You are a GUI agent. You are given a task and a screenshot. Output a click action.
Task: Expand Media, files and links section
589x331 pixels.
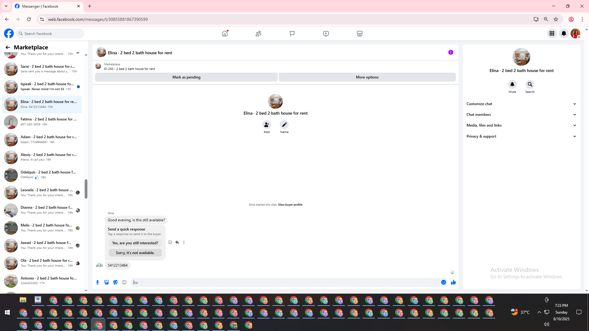pyautogui.click(x=521, y=125)
